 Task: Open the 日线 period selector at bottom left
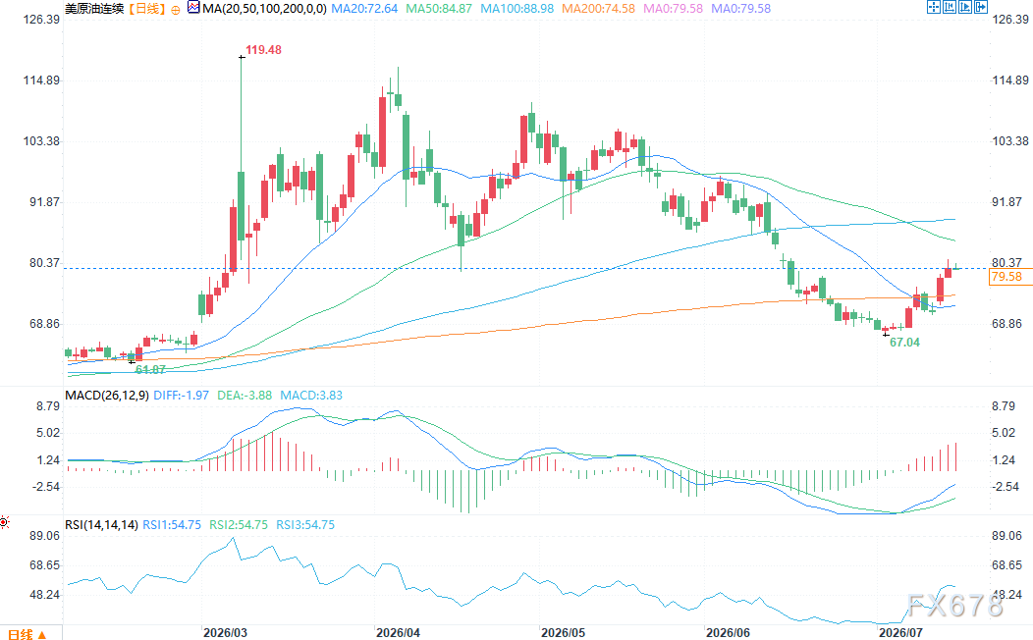27,634
